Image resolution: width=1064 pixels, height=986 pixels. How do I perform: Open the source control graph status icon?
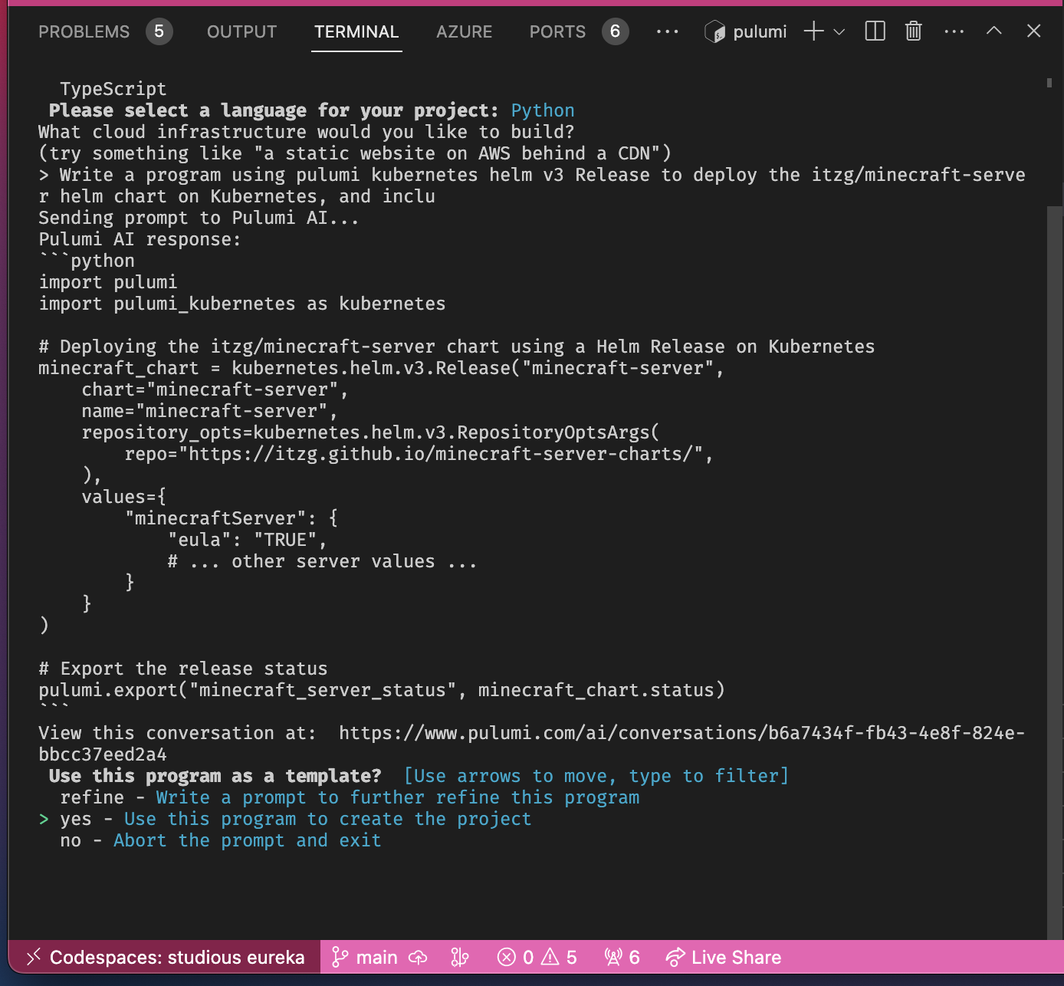(x=460, y=957)
